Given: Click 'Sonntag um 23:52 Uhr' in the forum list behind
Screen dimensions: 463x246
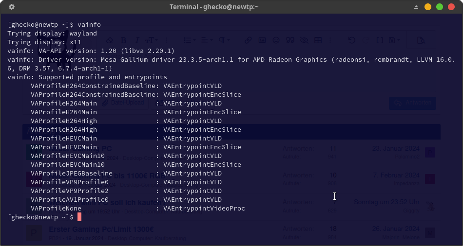Looking at the screenshot, I should pyautogui.click(x=386, y=202).
